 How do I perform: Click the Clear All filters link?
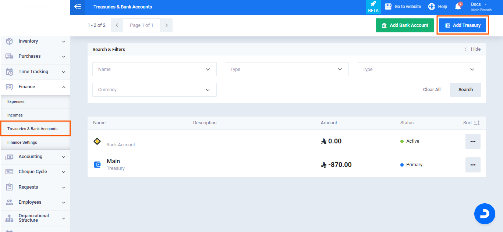[432, 90]
